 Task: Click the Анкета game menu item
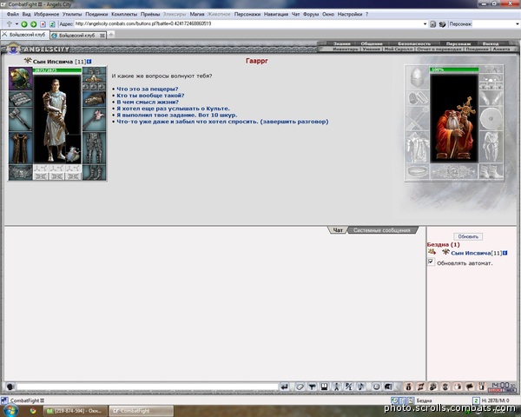[501, 49]
